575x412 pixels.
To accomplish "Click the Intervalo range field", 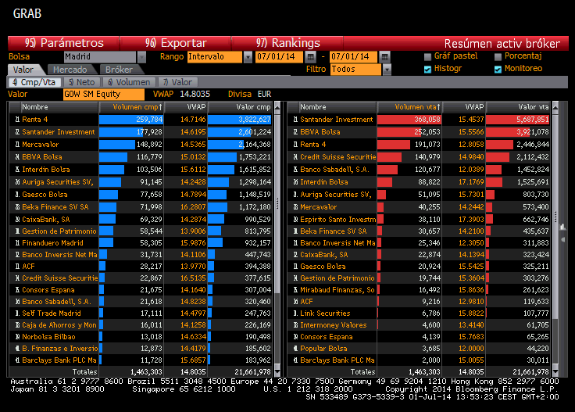I will click(x=215, y=57).
